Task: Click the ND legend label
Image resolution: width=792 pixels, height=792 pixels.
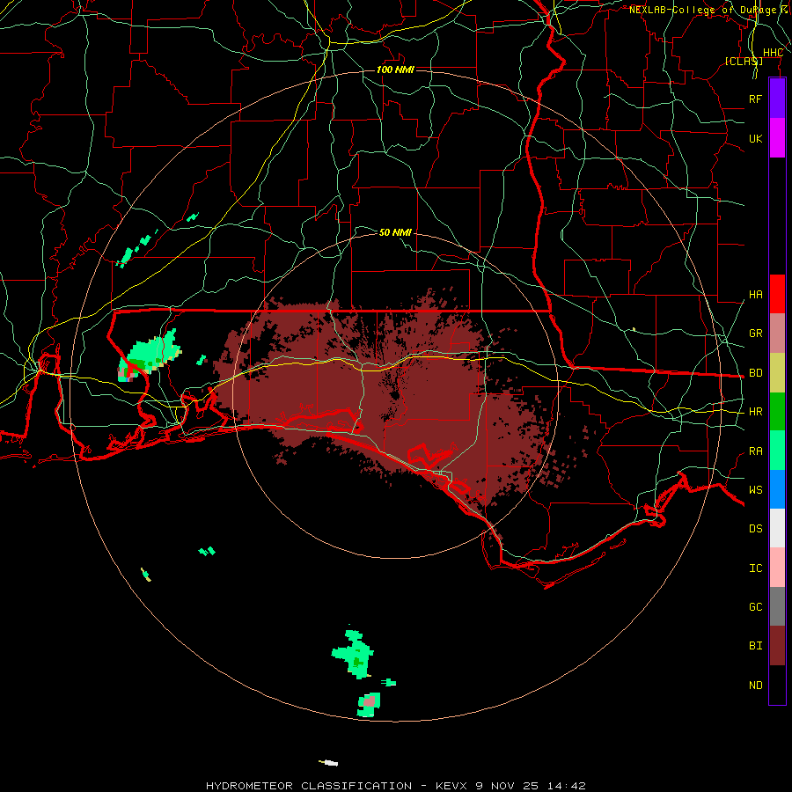Action: click(x=755, y=685)
